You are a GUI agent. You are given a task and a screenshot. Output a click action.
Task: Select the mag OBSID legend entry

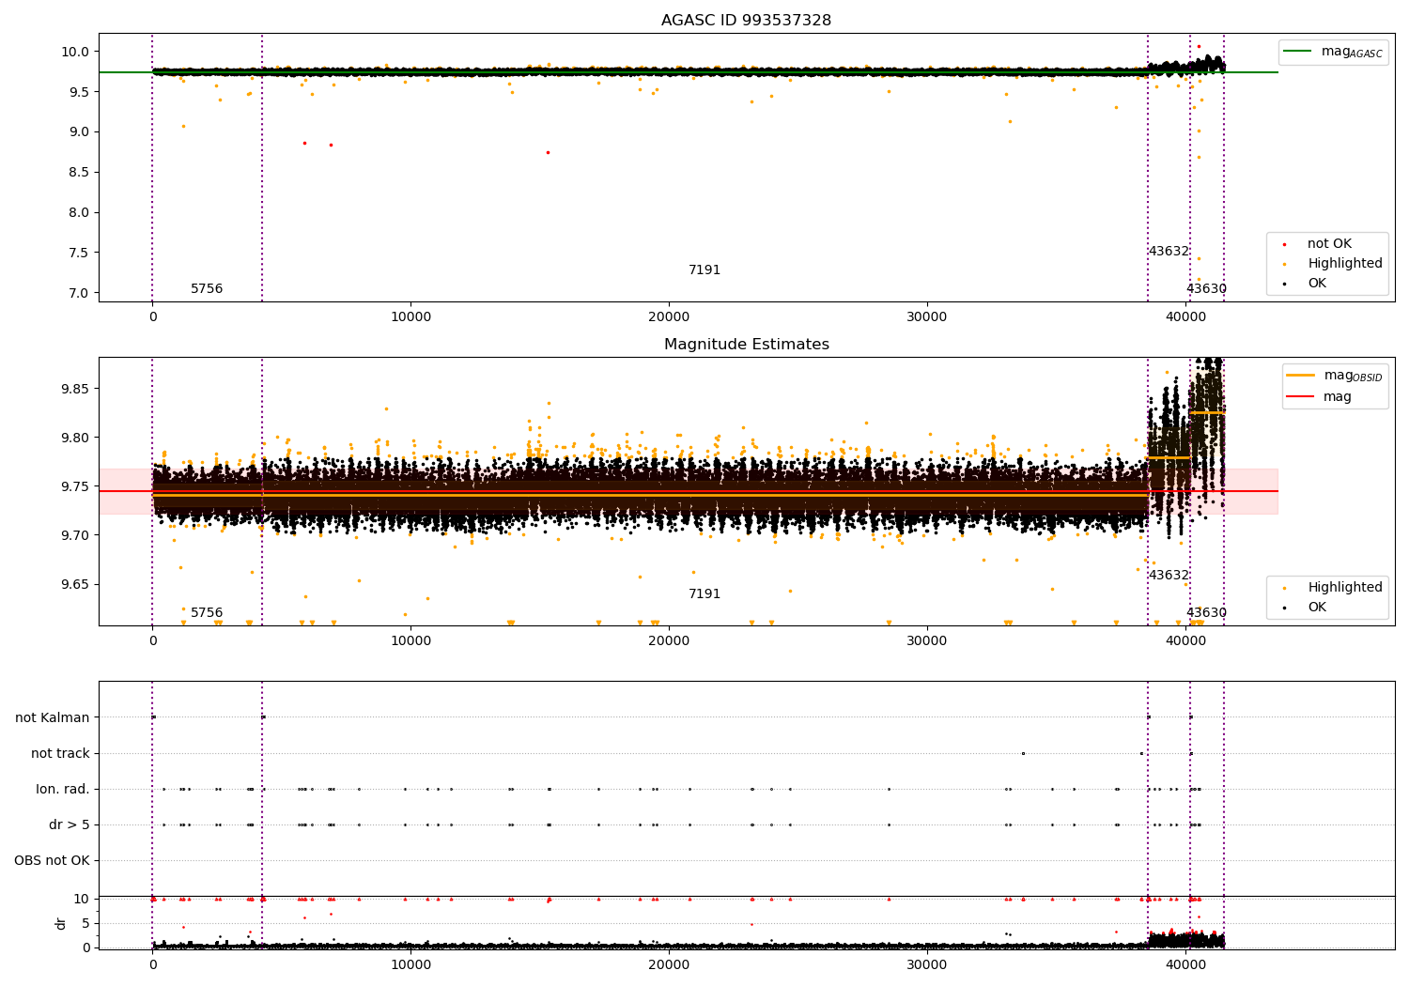1335,376
